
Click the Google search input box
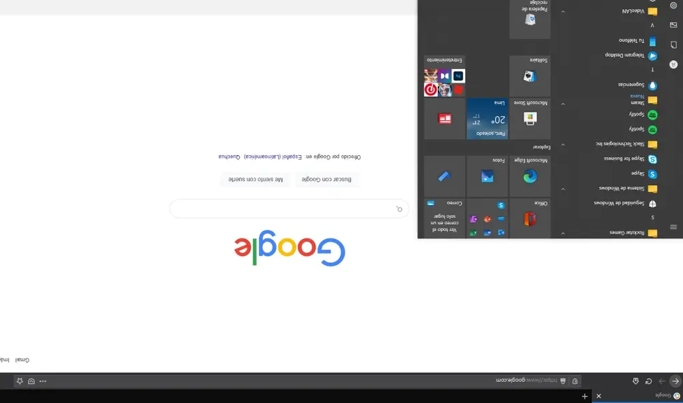pyautogui.click(x=287, y=208)
